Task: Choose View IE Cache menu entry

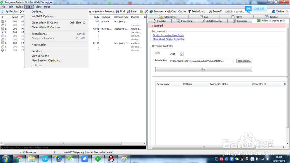Action: coord(57,56)
